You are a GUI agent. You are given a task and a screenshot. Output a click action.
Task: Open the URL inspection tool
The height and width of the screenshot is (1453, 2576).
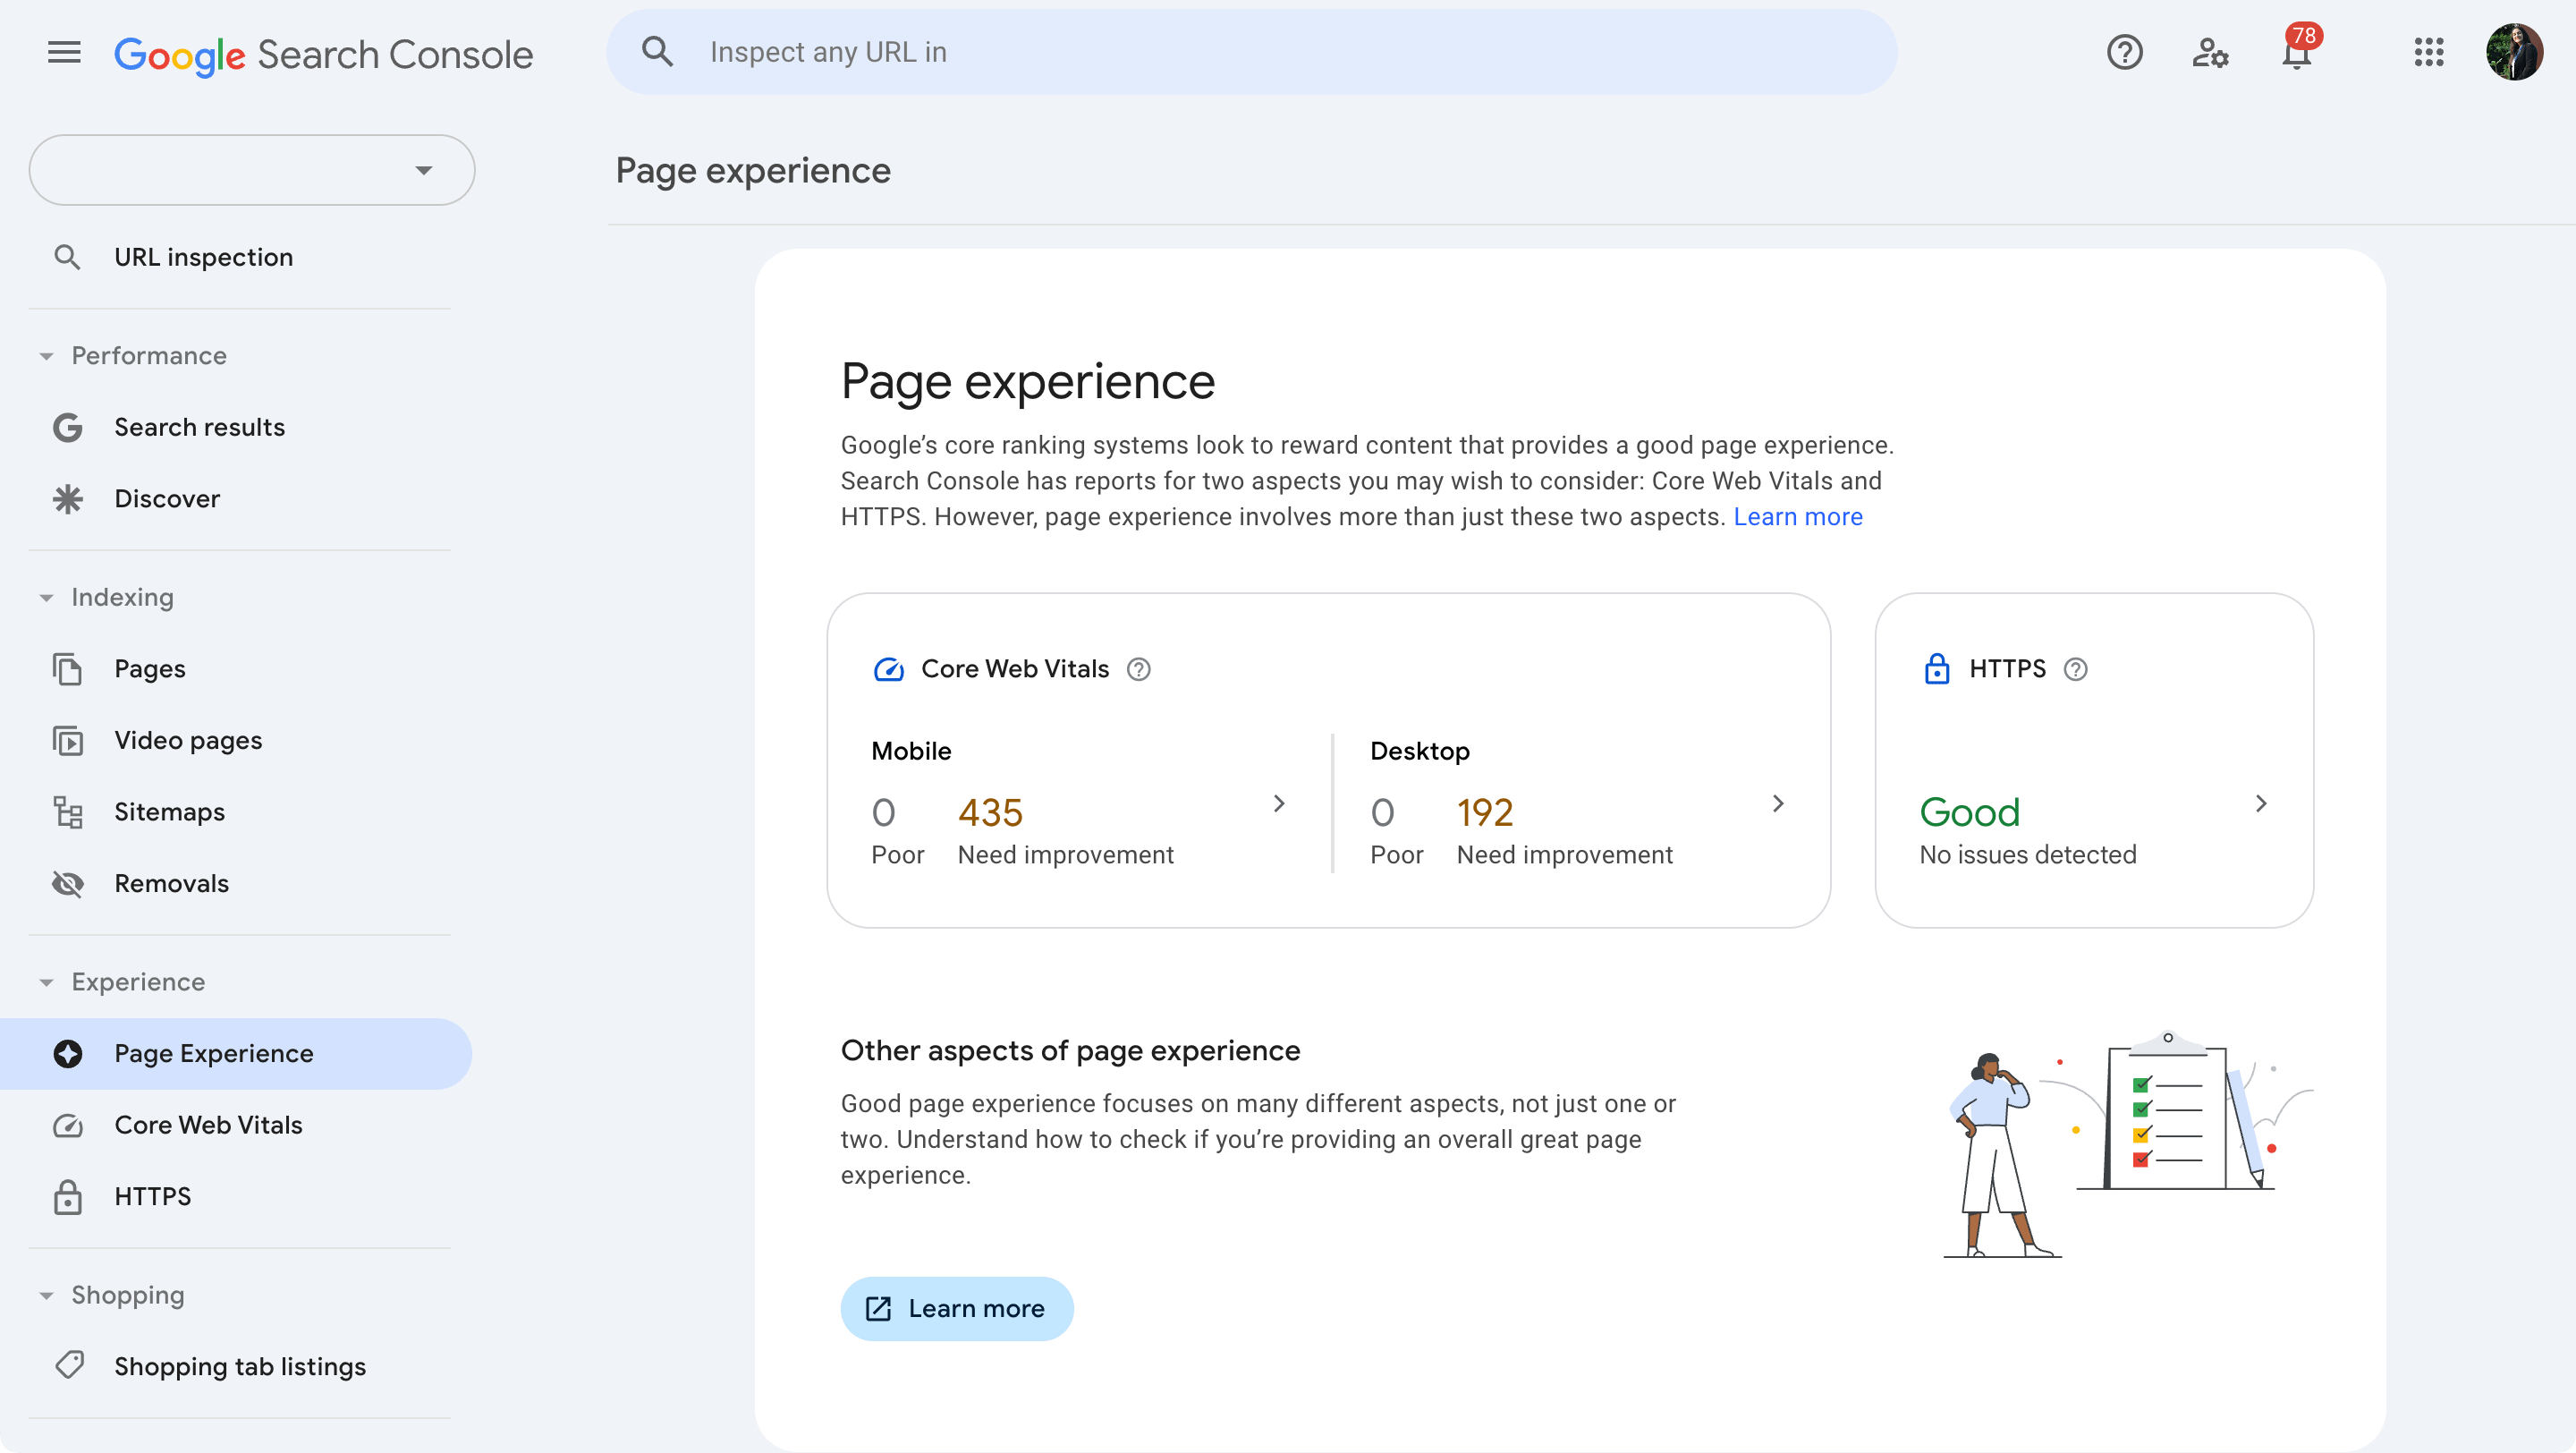203,256
